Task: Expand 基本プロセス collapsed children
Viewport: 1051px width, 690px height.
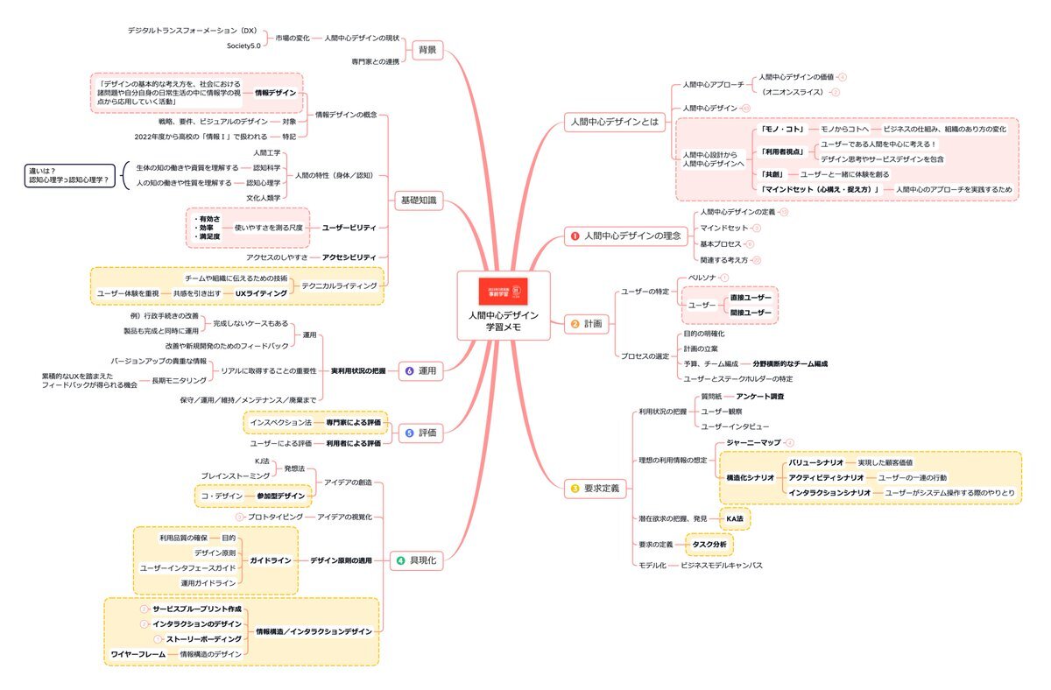Action: coord(750,243)
